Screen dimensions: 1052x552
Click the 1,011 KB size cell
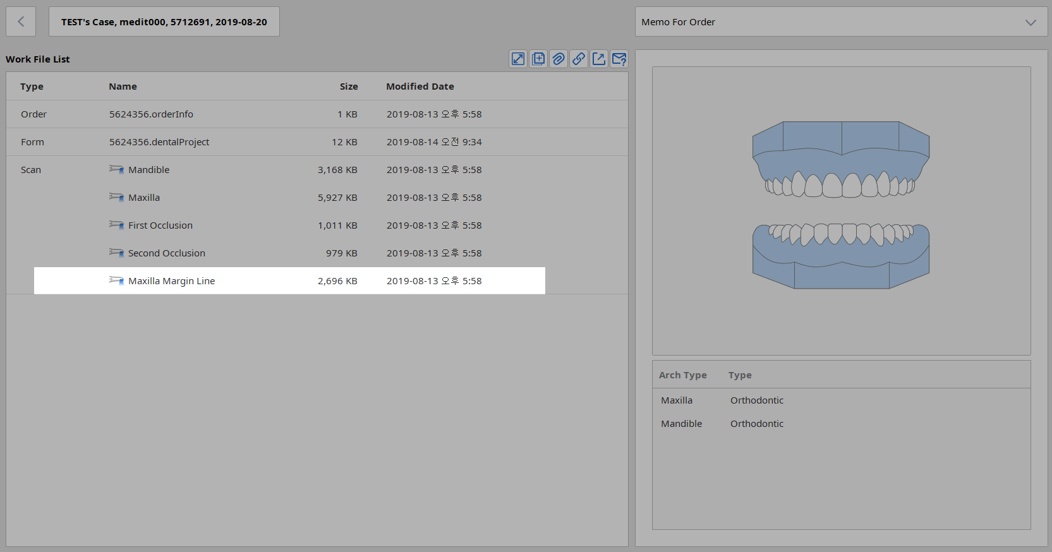(337, 225)
